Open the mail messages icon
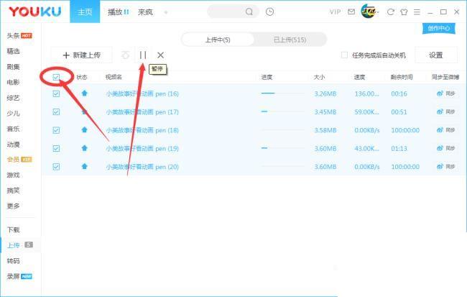The width and height of the screenshot is (467, 297). pos(351,12)
